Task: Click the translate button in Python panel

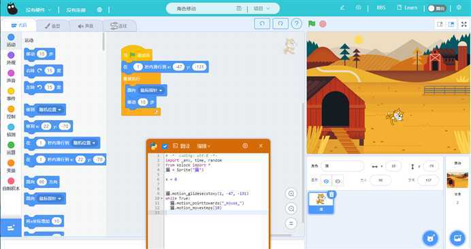Action: (x=182, y=146)
